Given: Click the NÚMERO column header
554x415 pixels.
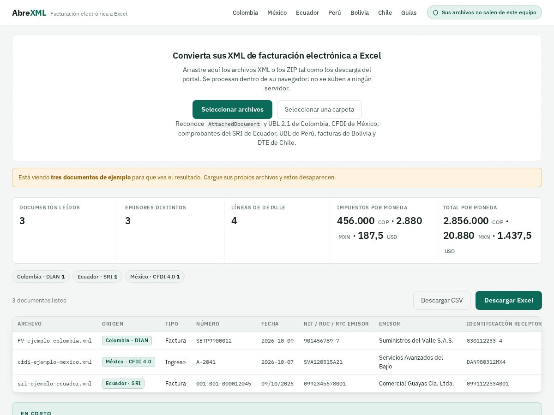Looking at the screenshot, I should 208,324.
